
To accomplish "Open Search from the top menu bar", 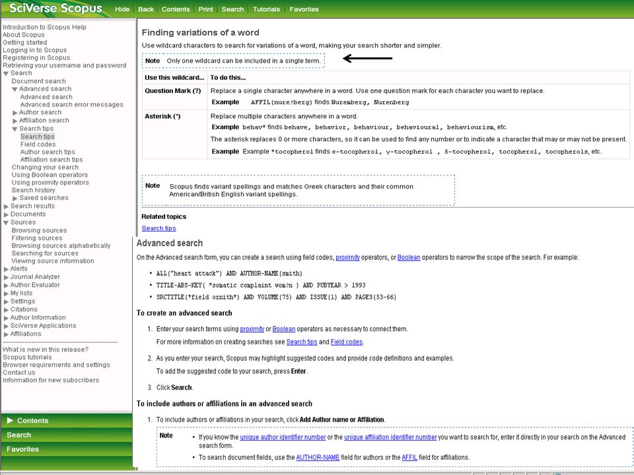I will [232, 9].
